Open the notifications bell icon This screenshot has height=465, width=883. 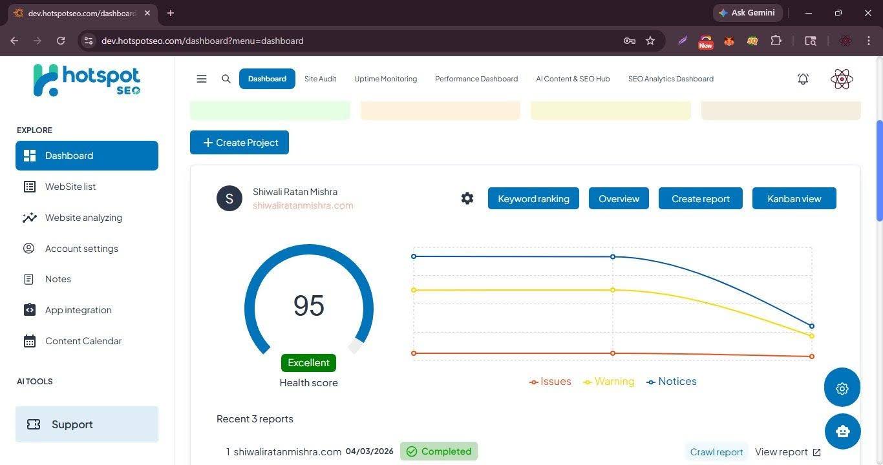point(803,79)
